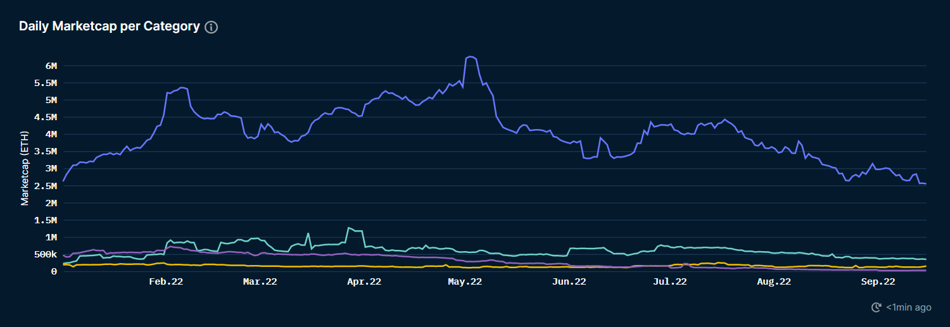Select the 'Jul.22' x-axis label
The image size is (950, 327).
coord(669,282)
